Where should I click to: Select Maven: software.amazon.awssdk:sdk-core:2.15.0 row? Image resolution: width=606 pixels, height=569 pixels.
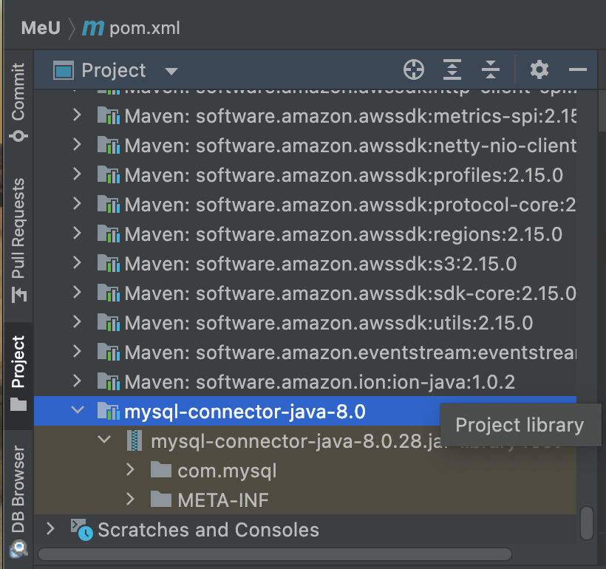click(305, 293)
